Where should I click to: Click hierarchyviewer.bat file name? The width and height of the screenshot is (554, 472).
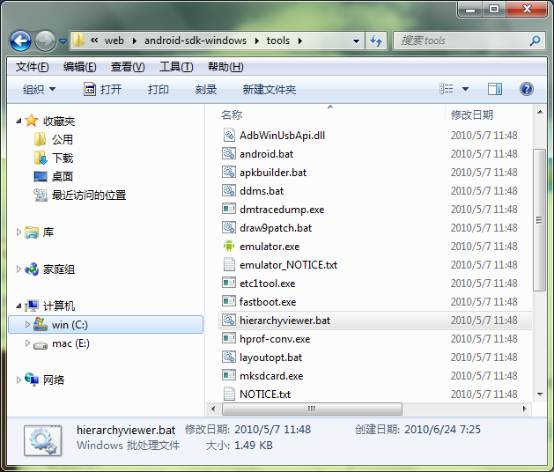284,320
